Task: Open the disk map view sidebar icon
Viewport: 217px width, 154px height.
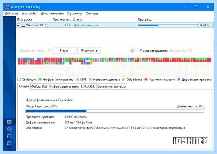Action: [x=9, y=122]
